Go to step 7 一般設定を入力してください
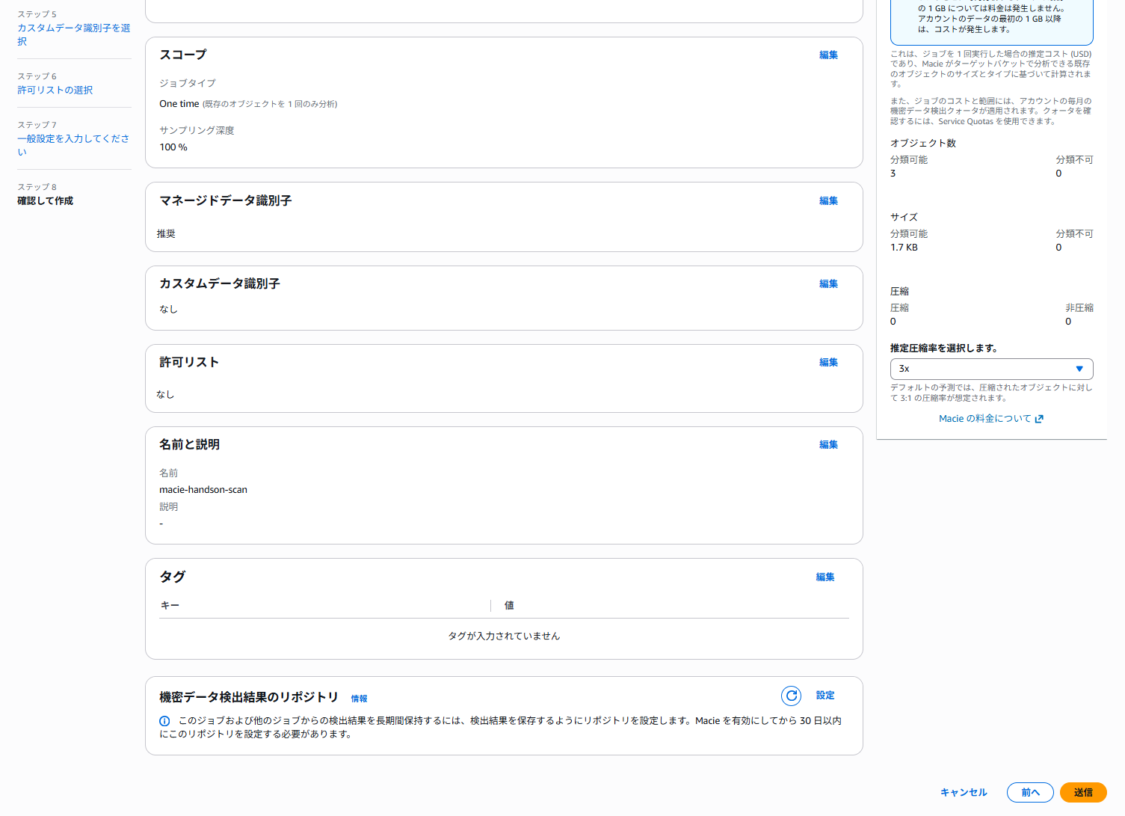Image resolution: width=1125 pixels, height=816 pixels. click(x=74, y=145)
